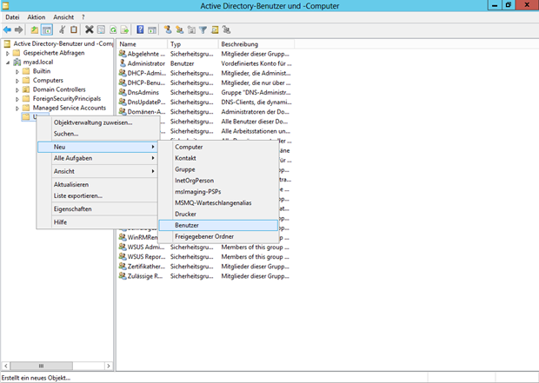Image resolution: width=539 pixels, height=383 pixels.
Task: Select Domain Controllers in the tree
Action: coord(58,89)
